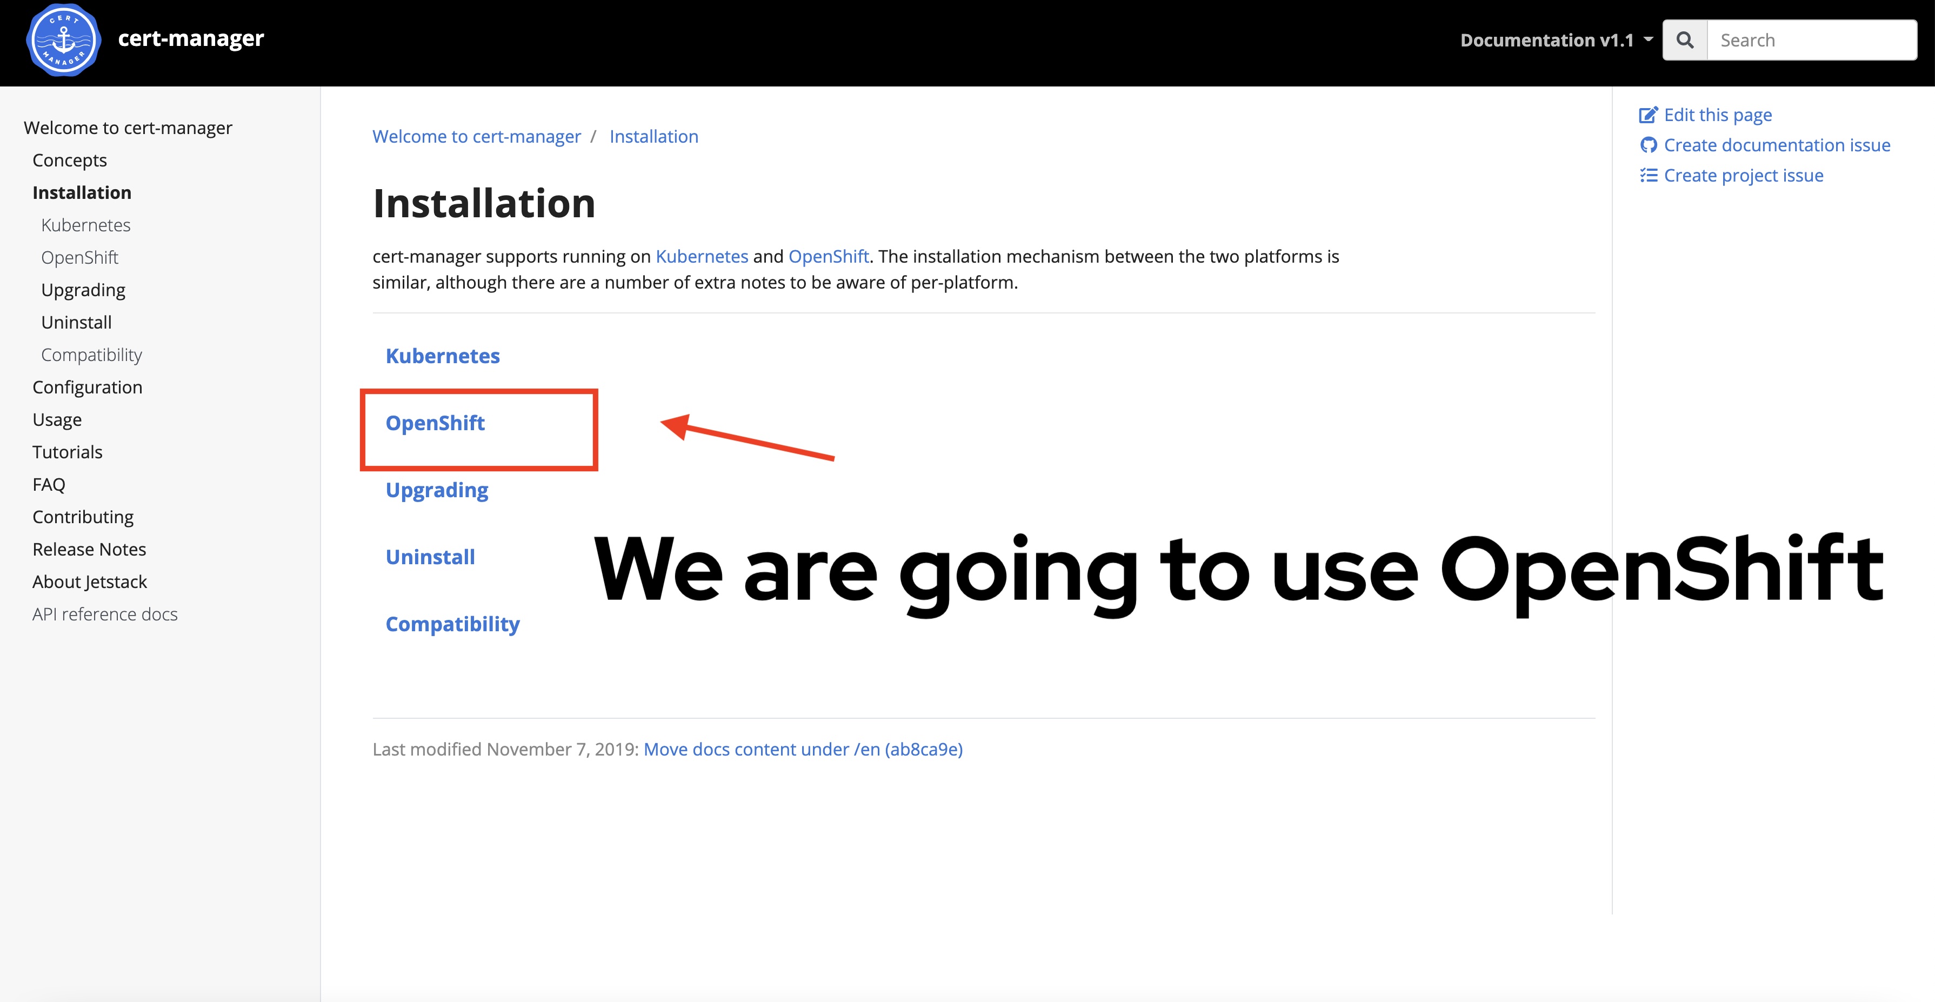
Task: Open the Compatibility section heading link
Action: (x=452, y=624)
